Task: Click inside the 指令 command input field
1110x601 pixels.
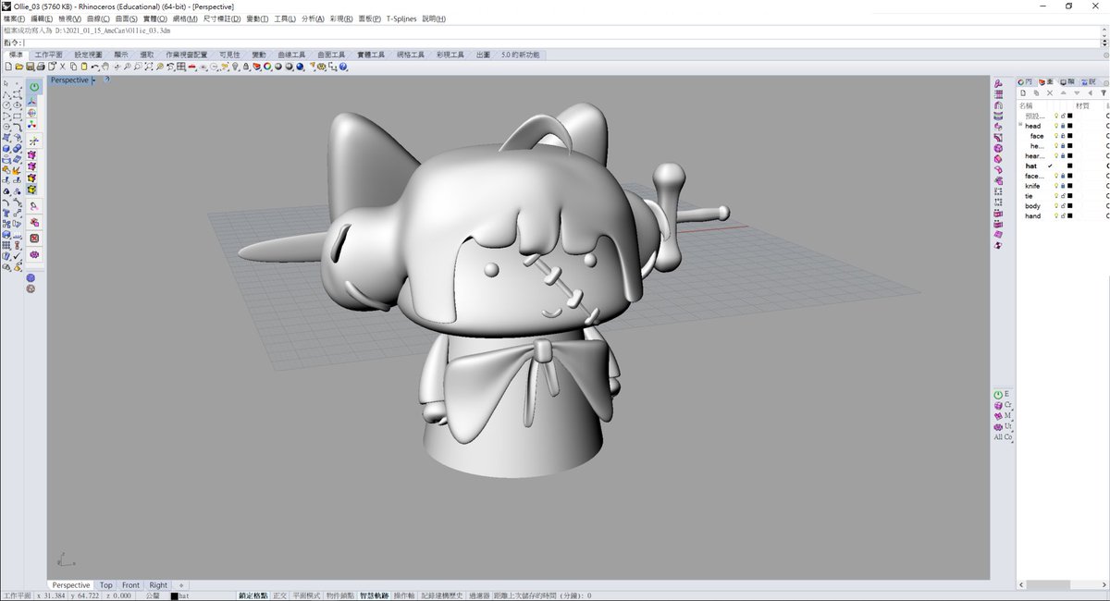Action: [560, 43]
